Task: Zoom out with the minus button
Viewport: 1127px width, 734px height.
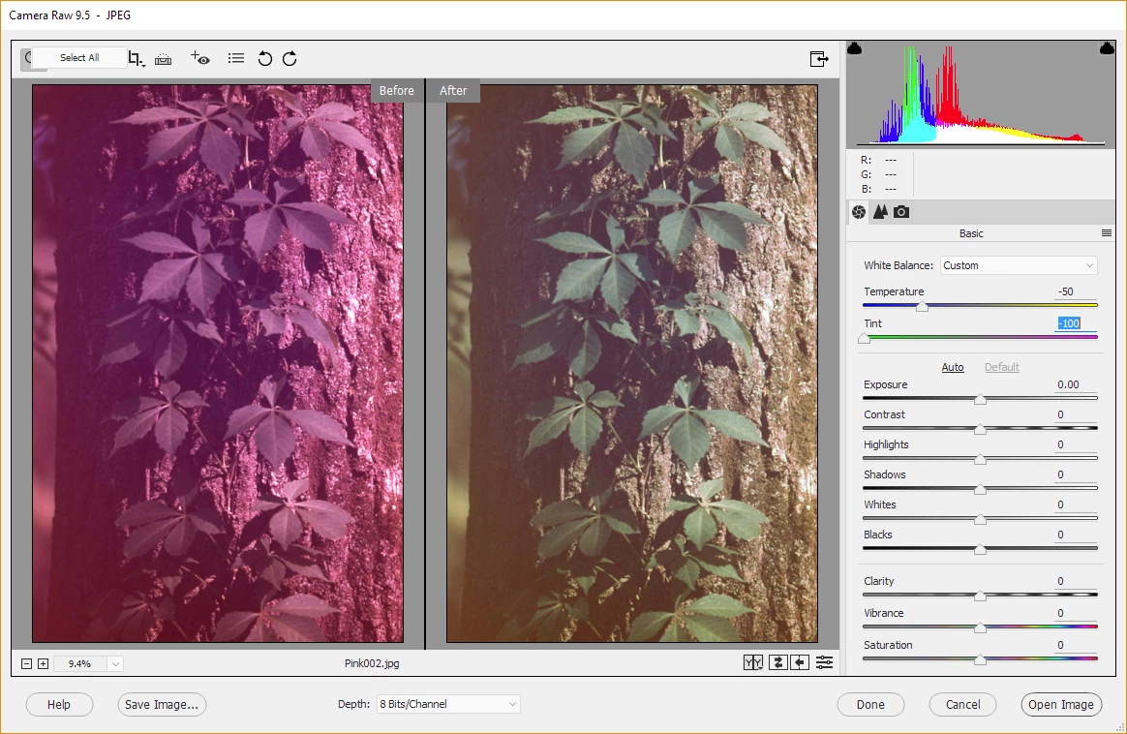Action: pyautogui.click(x=26, y=663)
